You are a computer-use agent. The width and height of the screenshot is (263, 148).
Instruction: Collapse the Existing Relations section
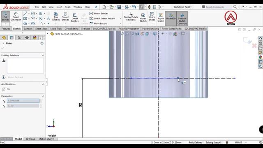(43, 55)
